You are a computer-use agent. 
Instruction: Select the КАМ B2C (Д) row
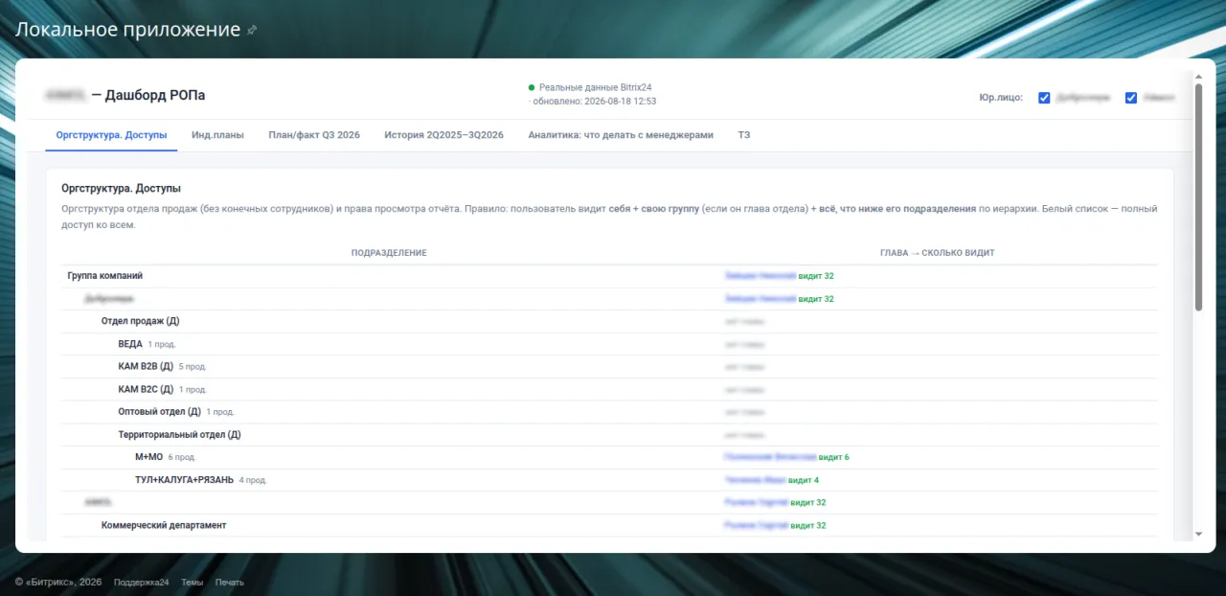coord(609,389)
